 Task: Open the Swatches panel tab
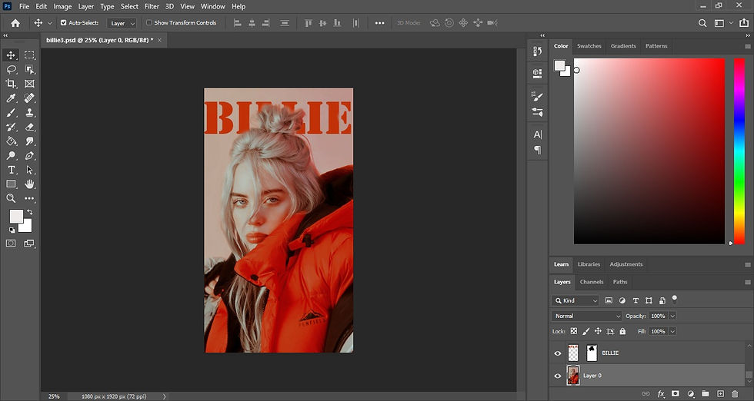[x=589, y=46]
